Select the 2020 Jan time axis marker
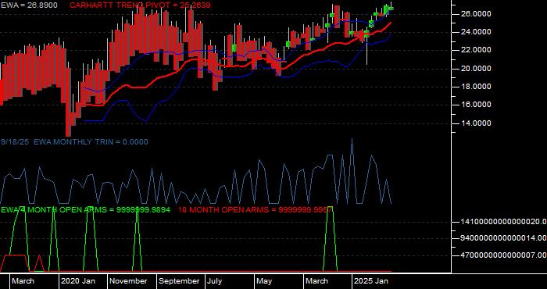The height and width of the screenshot is (289, 547). pyautogui.click(x=78, y=281)
